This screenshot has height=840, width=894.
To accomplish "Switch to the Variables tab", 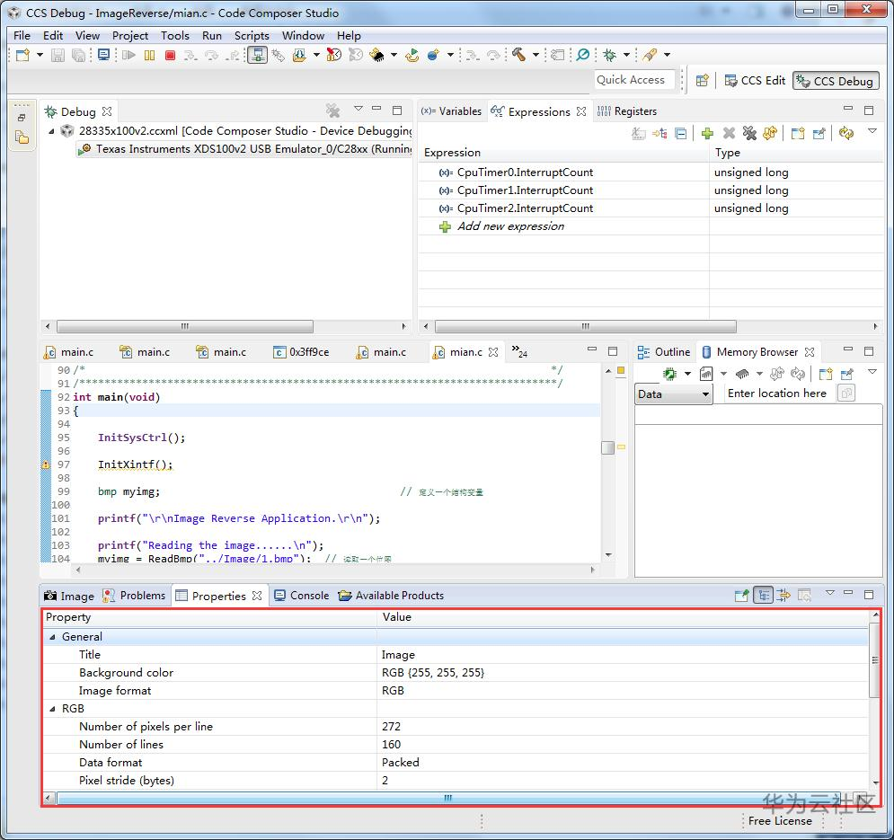I will pos(451,111).
